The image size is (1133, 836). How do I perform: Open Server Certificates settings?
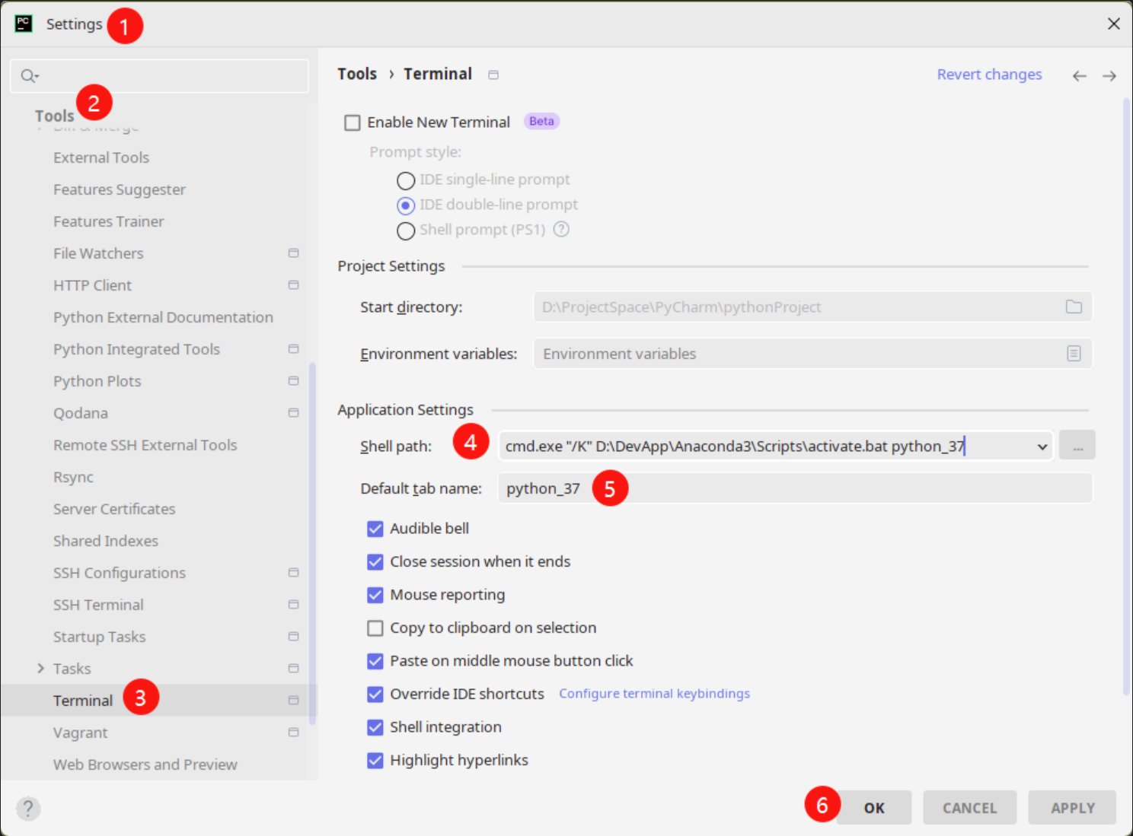click(114, 509)
